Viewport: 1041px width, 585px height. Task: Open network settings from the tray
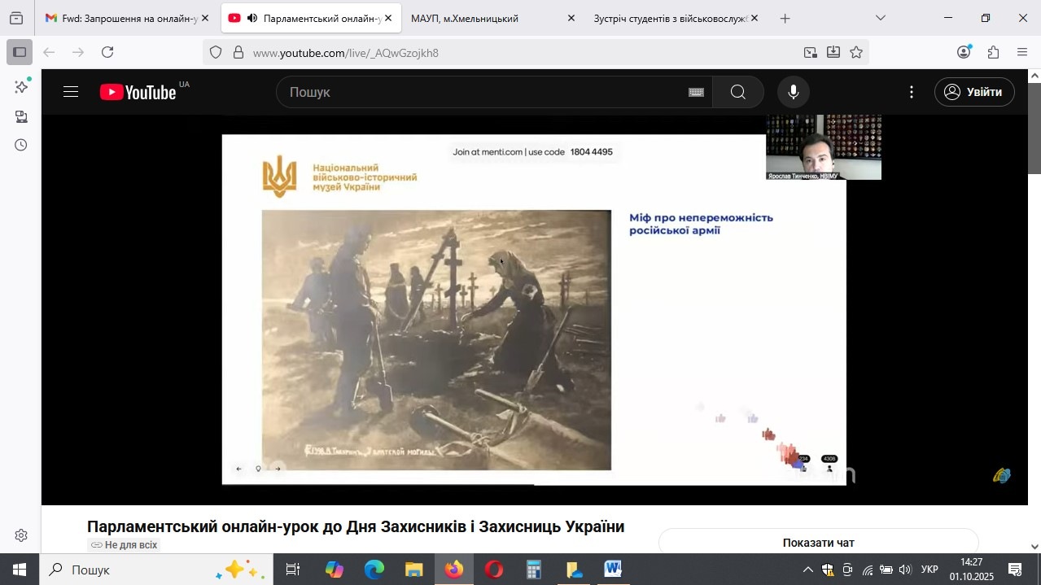(868, 570)
